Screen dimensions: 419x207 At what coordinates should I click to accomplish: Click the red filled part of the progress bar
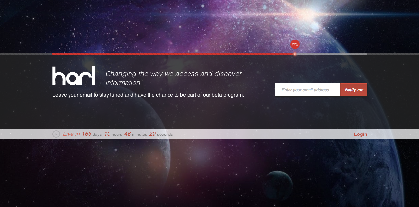(173, 54)
